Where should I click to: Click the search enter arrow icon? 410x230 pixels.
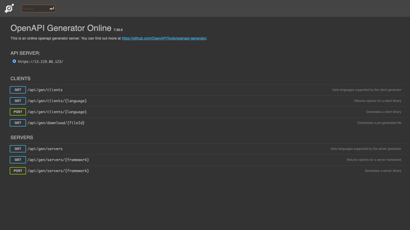pos(52,9)
